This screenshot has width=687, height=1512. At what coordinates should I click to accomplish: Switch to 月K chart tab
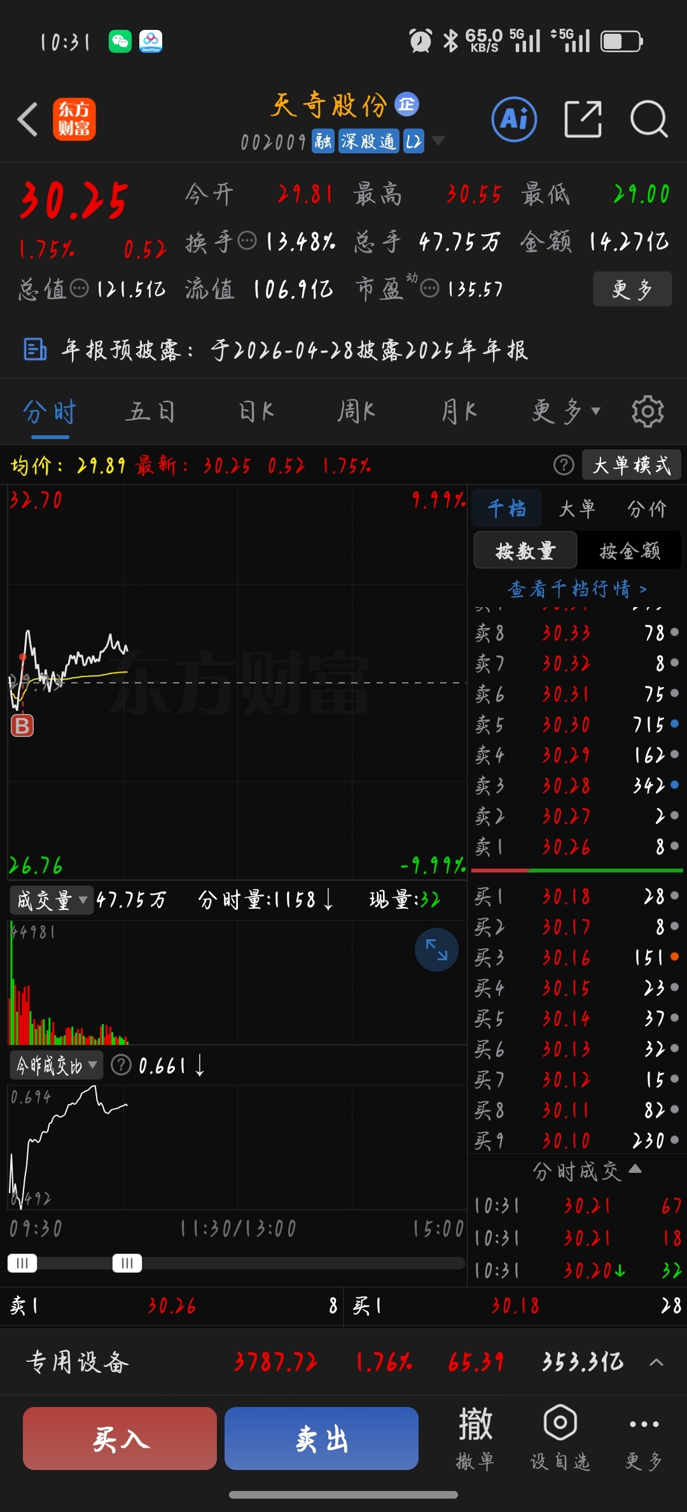pyautogui.click(x=459, y=412)
